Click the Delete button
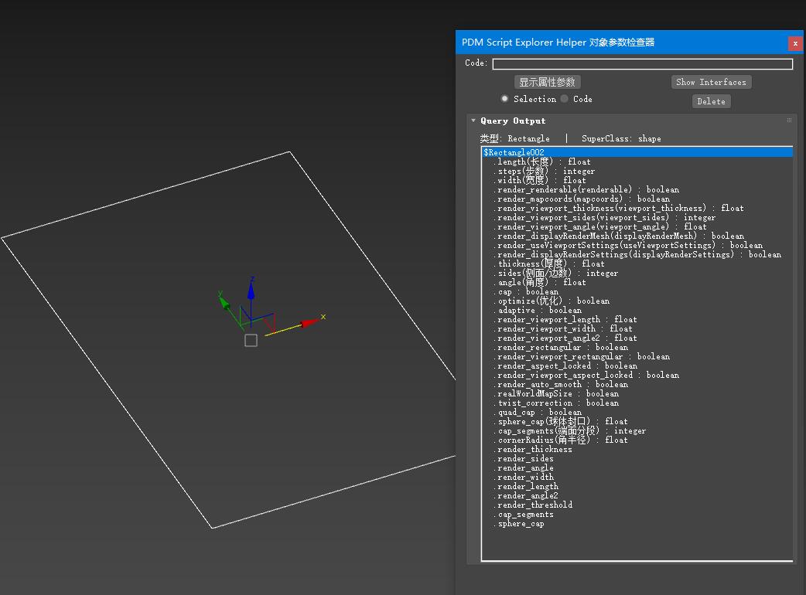The width and height of the screenshot is (806, 595). click(711, 102)
